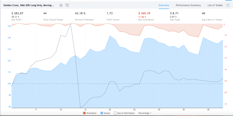Click the 38.31 % net profit percentage

coord(15,17)
